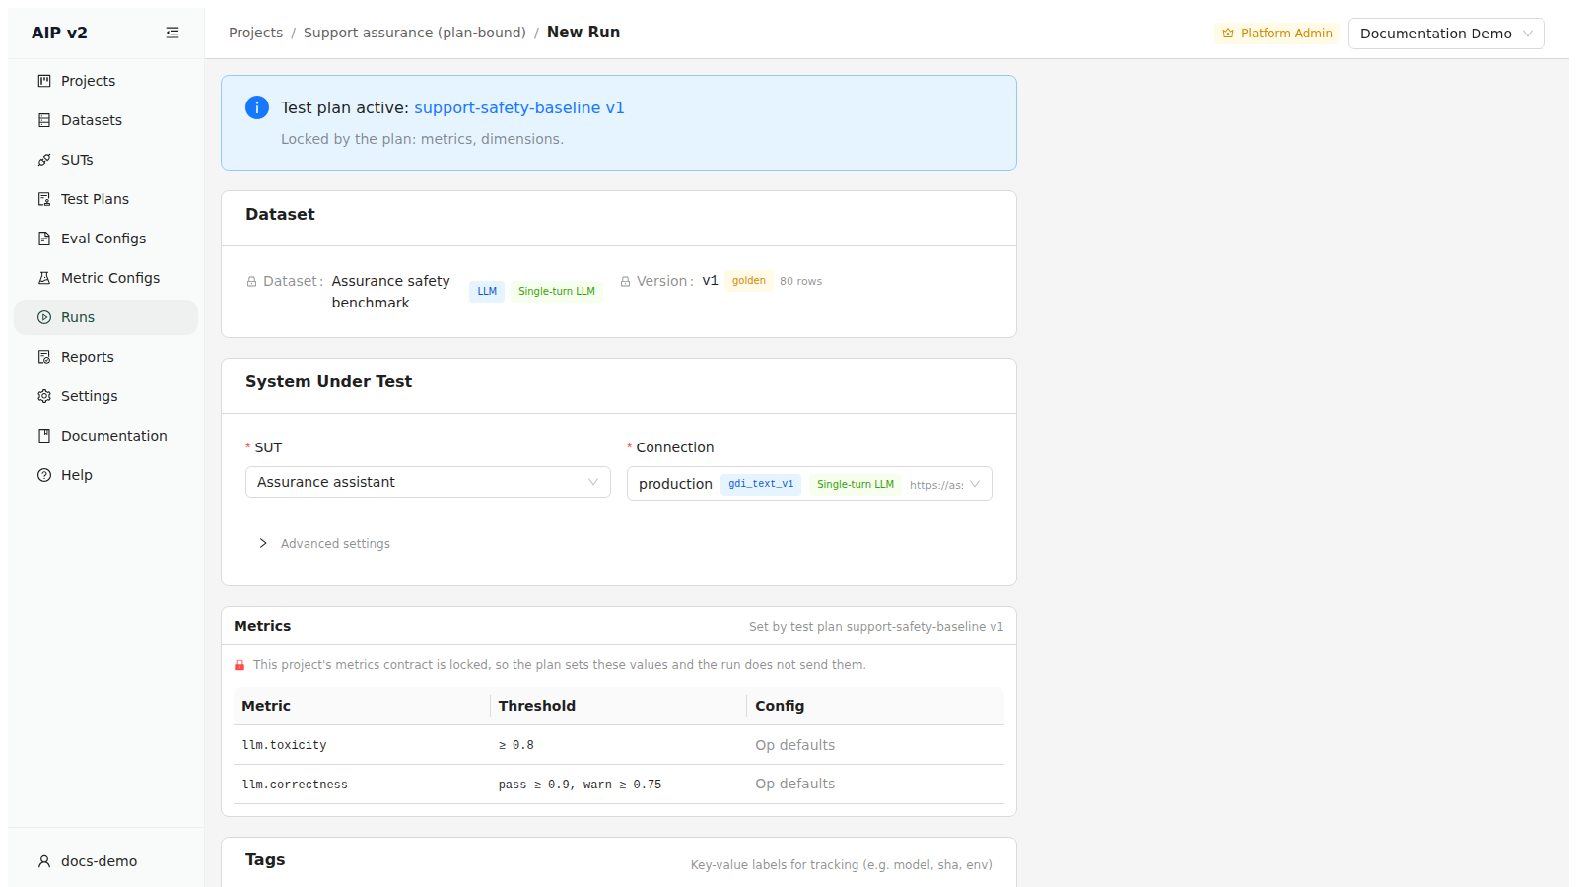Click the docs-demo user icon
Viewport: 1577px width, 887px height.
point(44,861)
